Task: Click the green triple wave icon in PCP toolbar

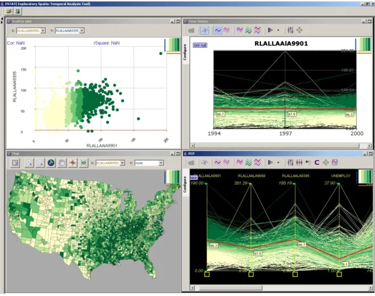Action: 248,162
